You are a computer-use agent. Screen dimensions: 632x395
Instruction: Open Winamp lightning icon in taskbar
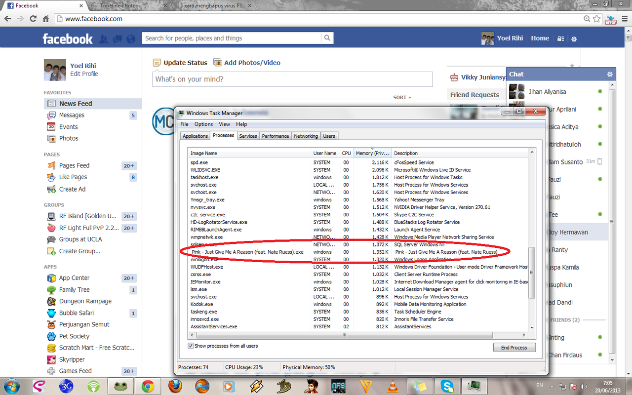(256, 386)
